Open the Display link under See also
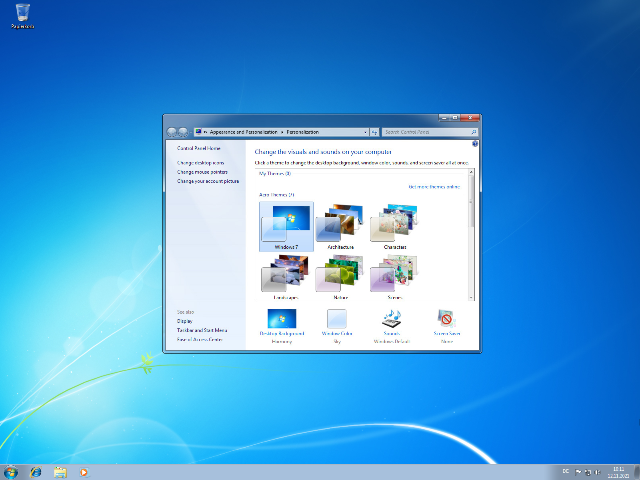The image size is (640, 480). [185, 321]
